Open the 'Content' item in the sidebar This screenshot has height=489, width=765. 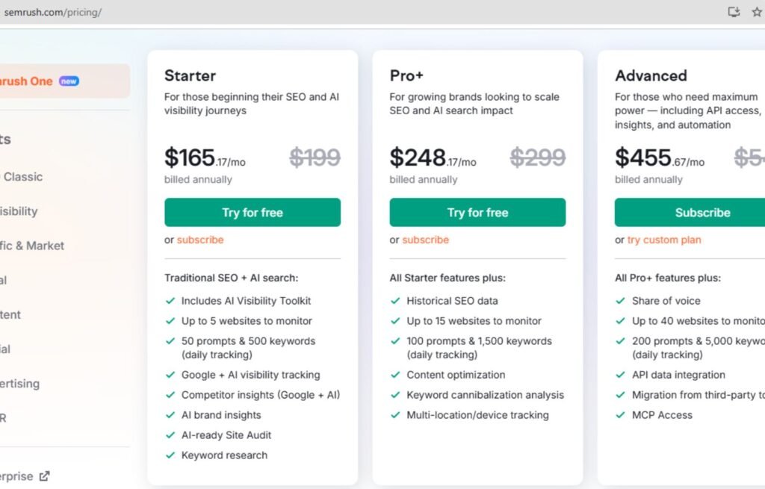pos(10,314)
